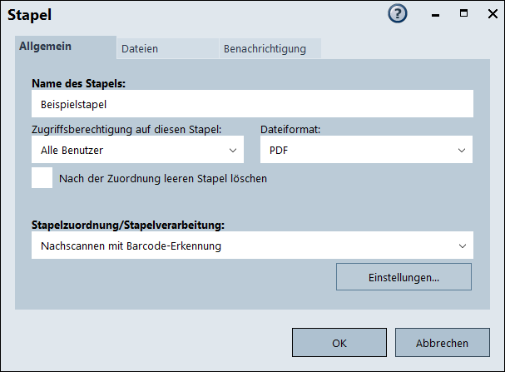
Task: Expand the Alle Benutzer access dropdown
Action: (137, 151)
